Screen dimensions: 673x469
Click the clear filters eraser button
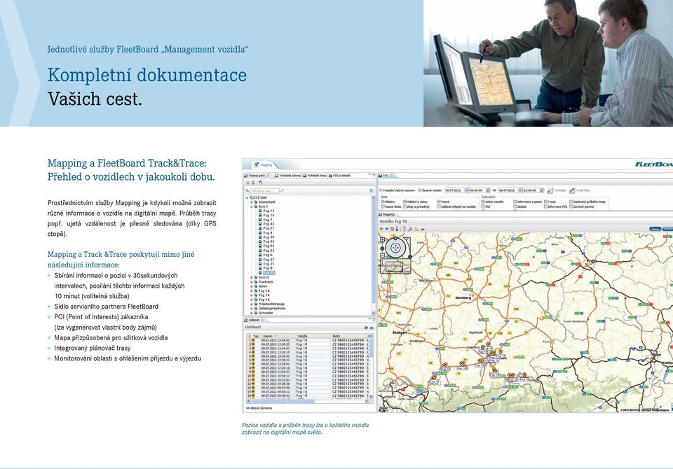(x=572, y=191)
